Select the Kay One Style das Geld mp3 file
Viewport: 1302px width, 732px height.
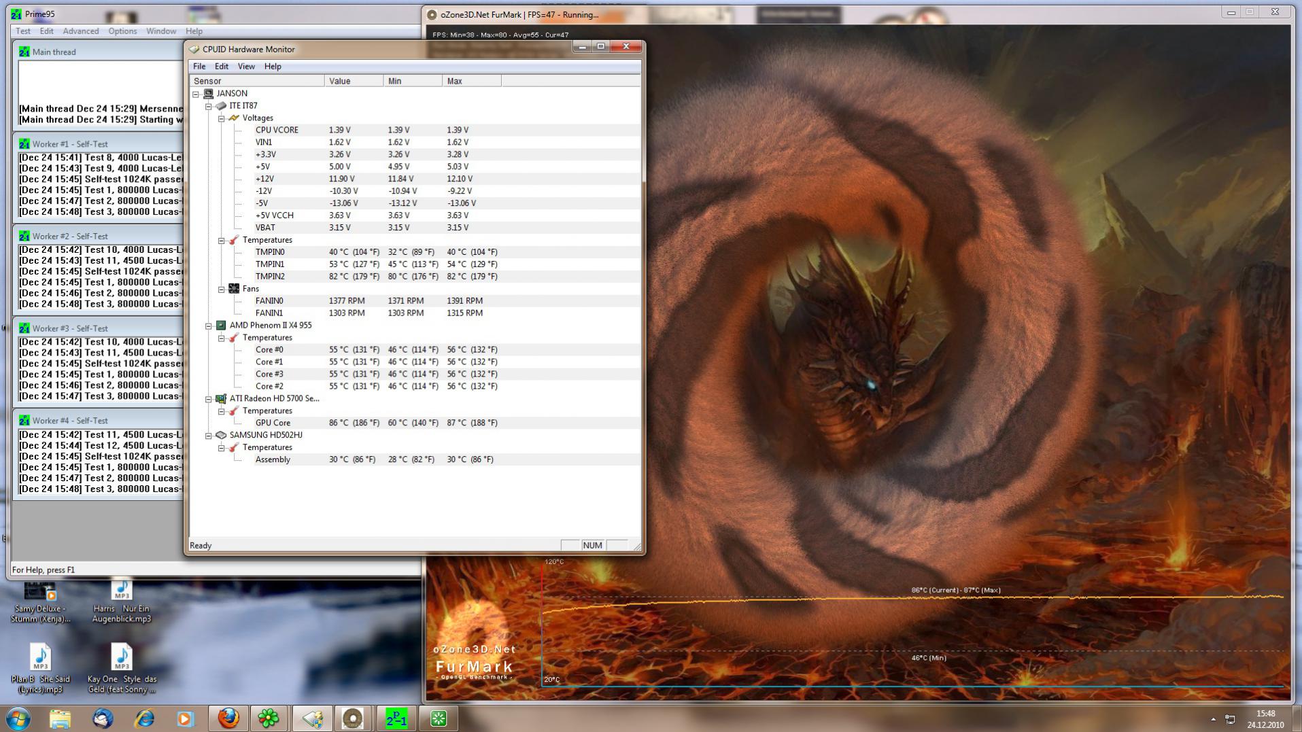point(122,669)
